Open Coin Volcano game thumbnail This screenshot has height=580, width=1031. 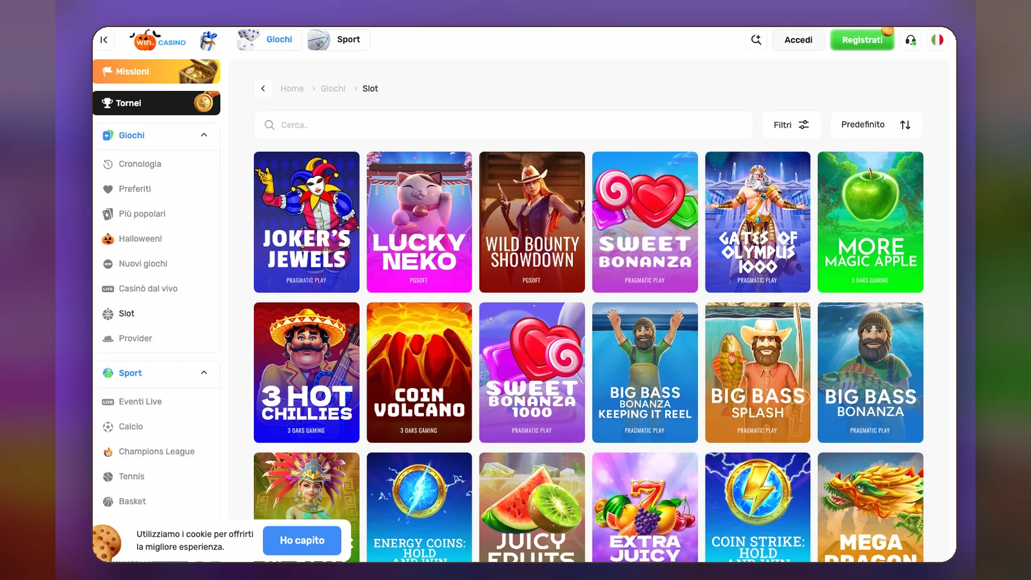click(419, 372)
